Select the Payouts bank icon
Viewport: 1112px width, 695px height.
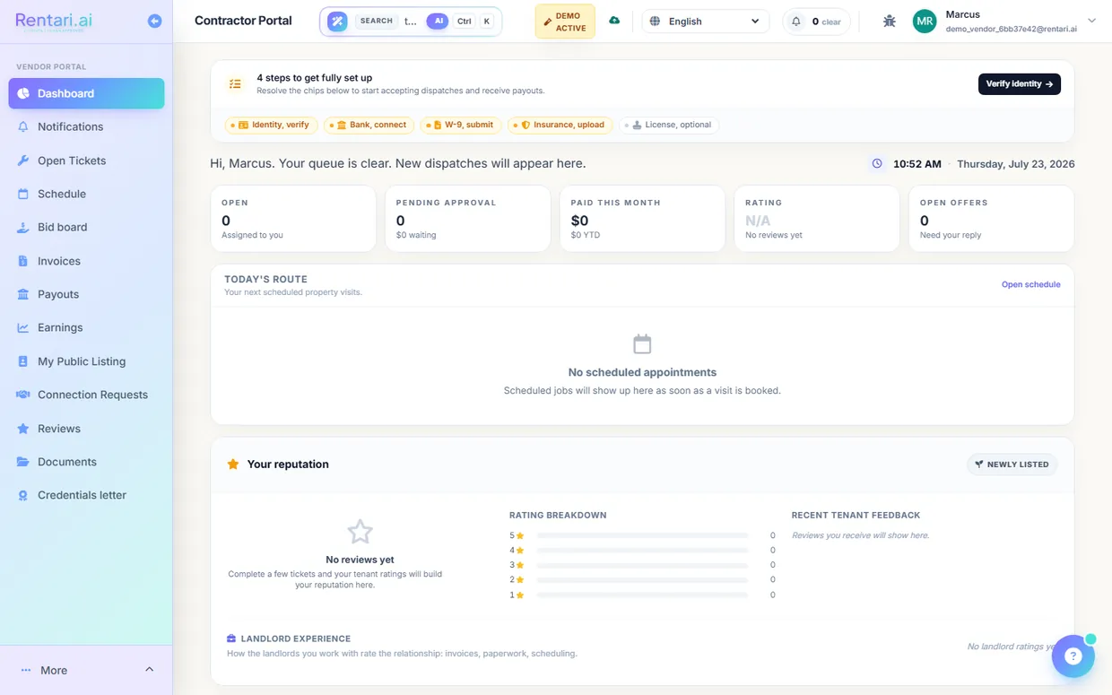click(23, 294)
